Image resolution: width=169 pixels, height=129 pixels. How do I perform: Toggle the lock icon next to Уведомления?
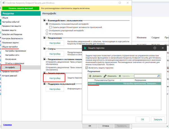click(x=45, y=37)
